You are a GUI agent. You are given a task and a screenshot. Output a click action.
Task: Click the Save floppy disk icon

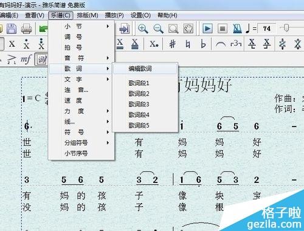(x=12, y=29)
